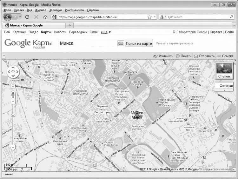Open the Вид menu
Screen dimensions: 238x179
pyautogui.click(x=30, y=10)
